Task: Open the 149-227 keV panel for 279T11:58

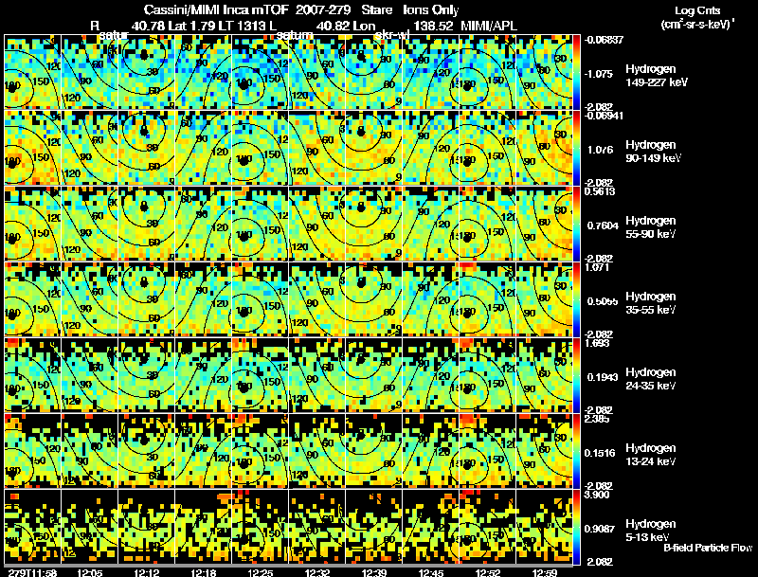Action: 32,72
